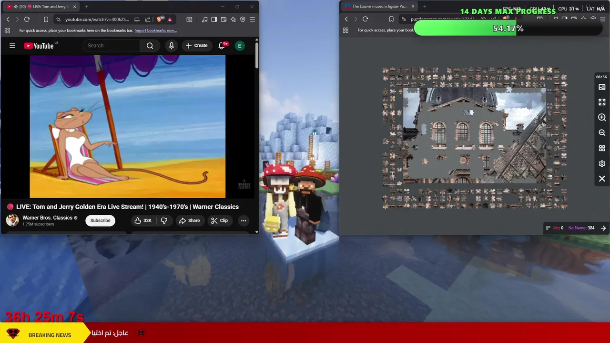Start voice search with the microphone icon
This screenshot has width=610, height=343.
click(172, 46)
